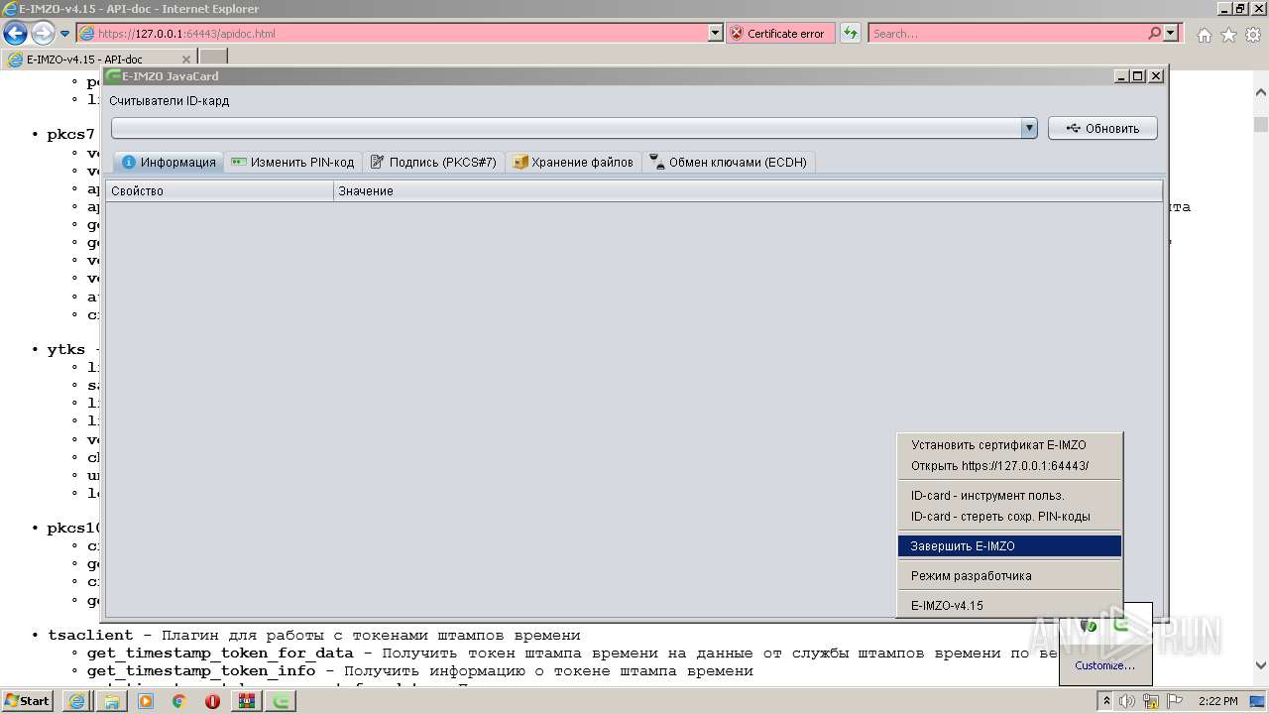This screenshot has width=1269, height=714.
Task: Open IE Tools gear icon
Action: pyautogui.click(x=1253, y=35)
